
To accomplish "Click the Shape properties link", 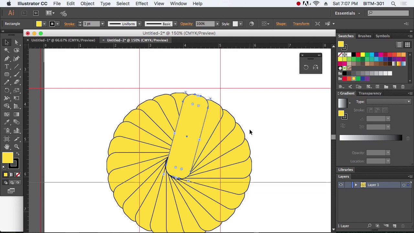I will (281, 24).
